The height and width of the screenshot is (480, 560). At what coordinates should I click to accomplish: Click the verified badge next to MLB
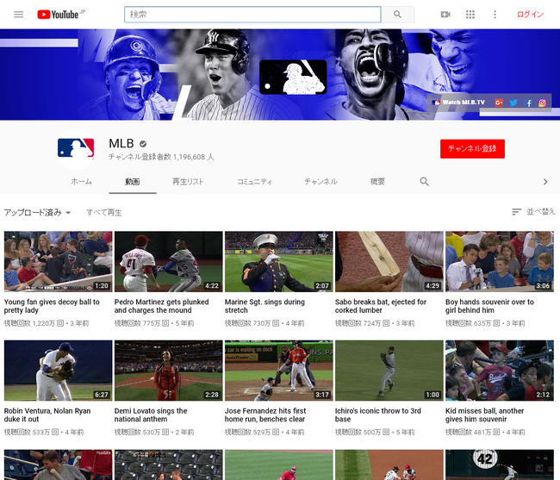click(x=143, y=144)
